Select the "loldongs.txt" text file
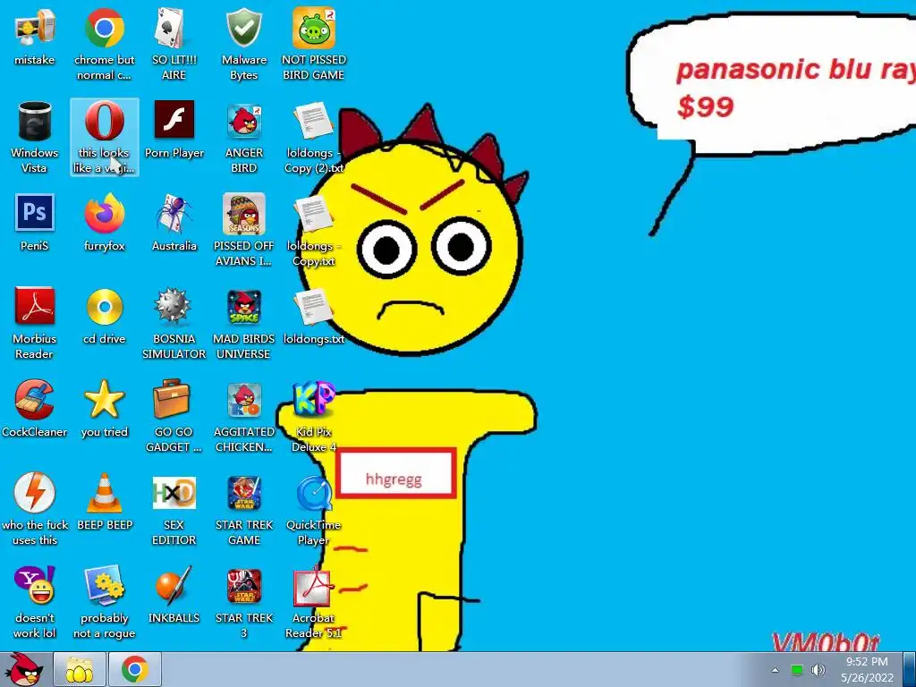 [314, 308]
